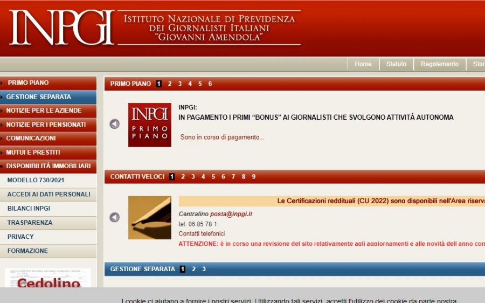Click previous arrow in Contatti Veloci carousel
Viewport: 485px width, 303px height.
114,217
